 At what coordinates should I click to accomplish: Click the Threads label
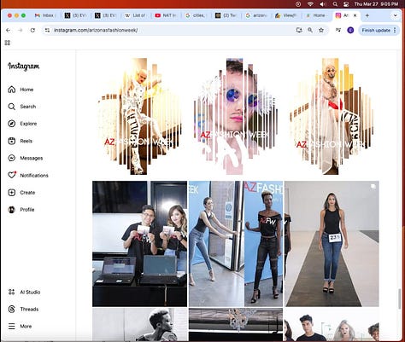(x=29, y=310)
